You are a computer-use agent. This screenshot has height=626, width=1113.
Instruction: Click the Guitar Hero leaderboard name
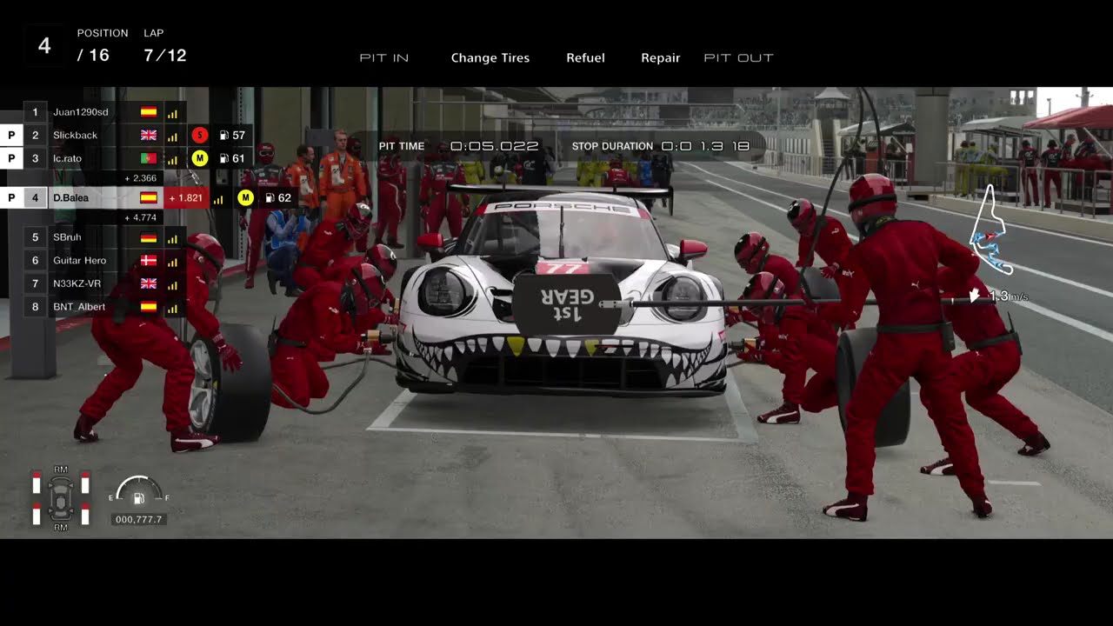pos(79,261)
